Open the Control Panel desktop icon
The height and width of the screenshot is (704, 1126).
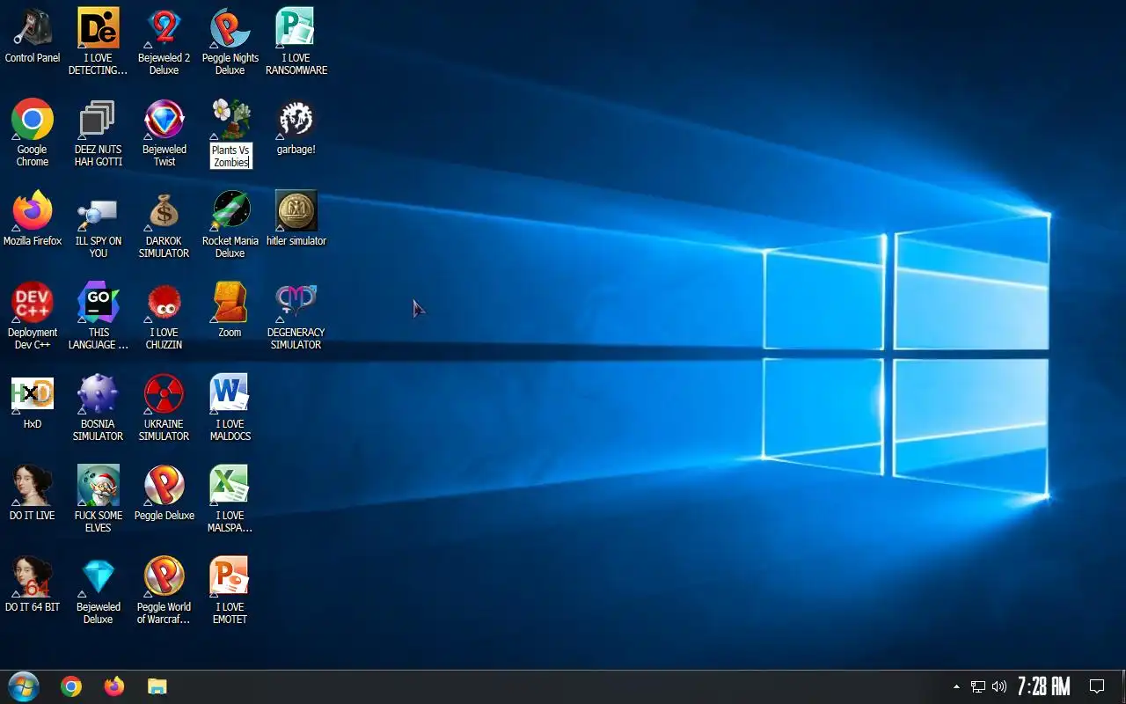coord(33,28)
